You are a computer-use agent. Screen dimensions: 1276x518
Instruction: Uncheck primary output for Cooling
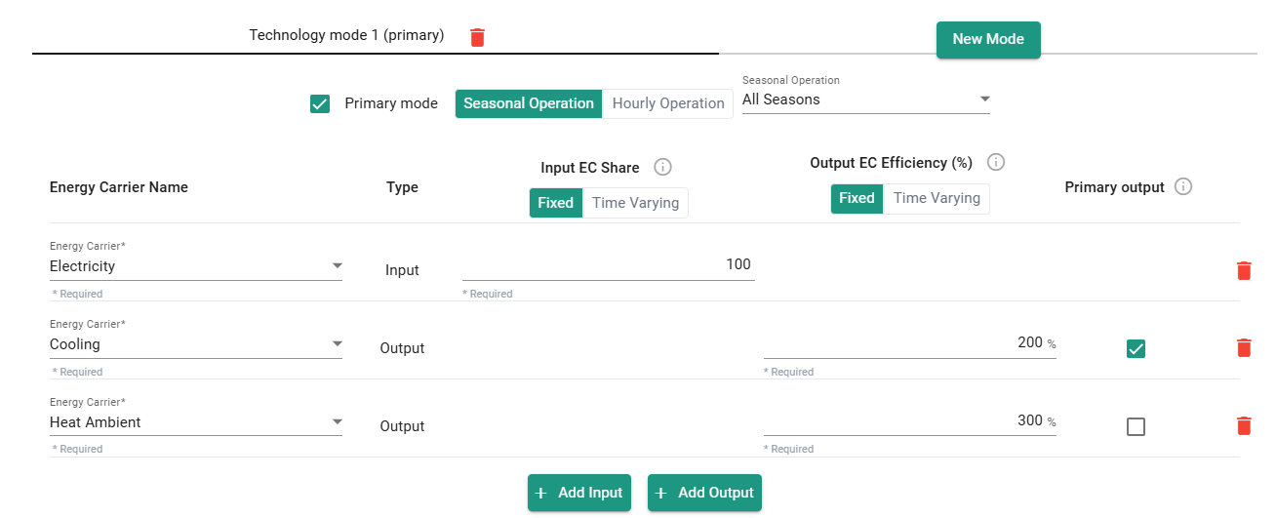pyautogui.click(x=1136, y=348)
